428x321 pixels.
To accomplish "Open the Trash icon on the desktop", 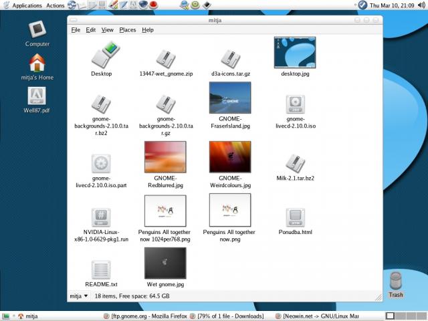I will [x=395, y=281].
